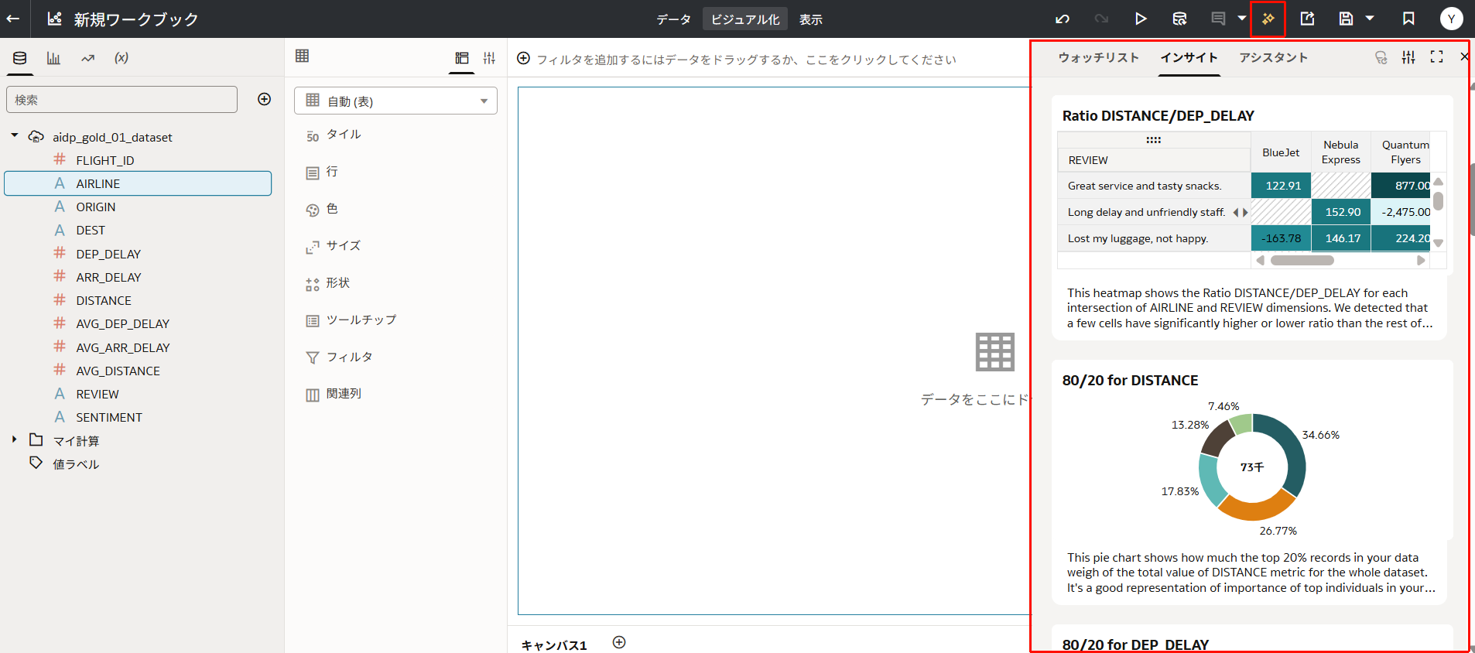Click the add data plus icon
This screenshot has width=1475, height=653.
[x=265, y=99]
